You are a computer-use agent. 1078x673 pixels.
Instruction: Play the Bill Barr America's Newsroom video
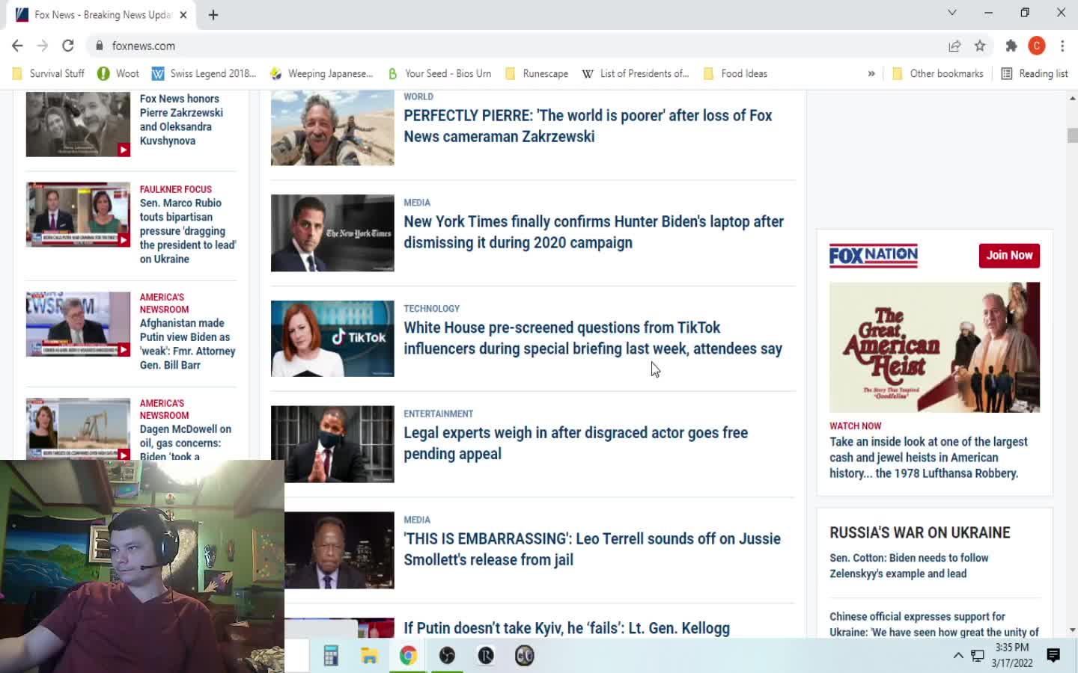[78, 324]
